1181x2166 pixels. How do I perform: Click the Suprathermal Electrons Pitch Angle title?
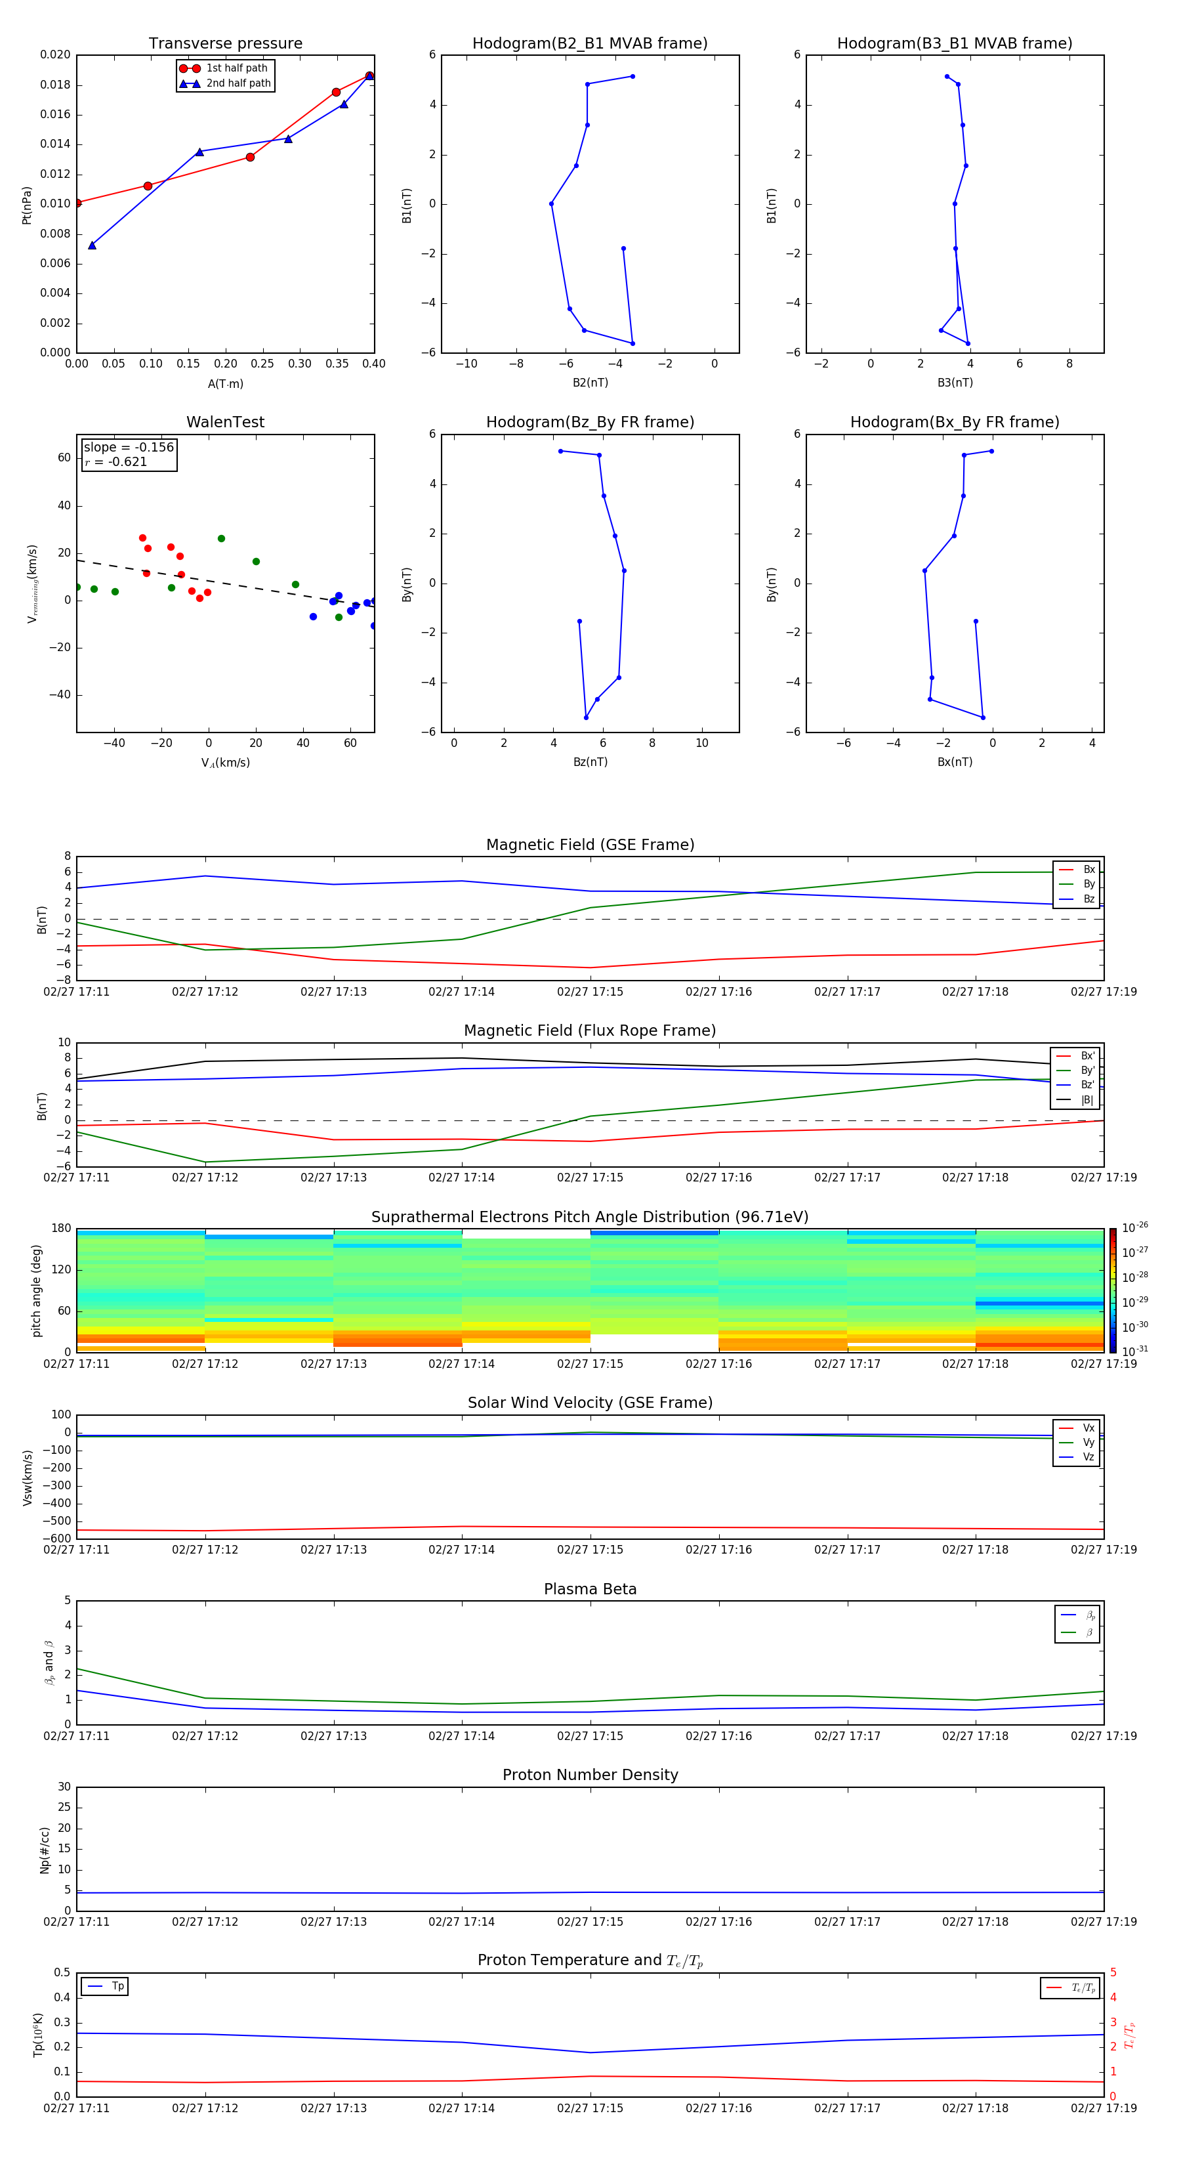pyautogui.click(x=590, y=1218)
